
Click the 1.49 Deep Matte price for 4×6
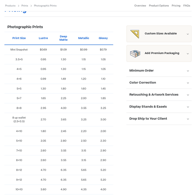coord(63,79)
